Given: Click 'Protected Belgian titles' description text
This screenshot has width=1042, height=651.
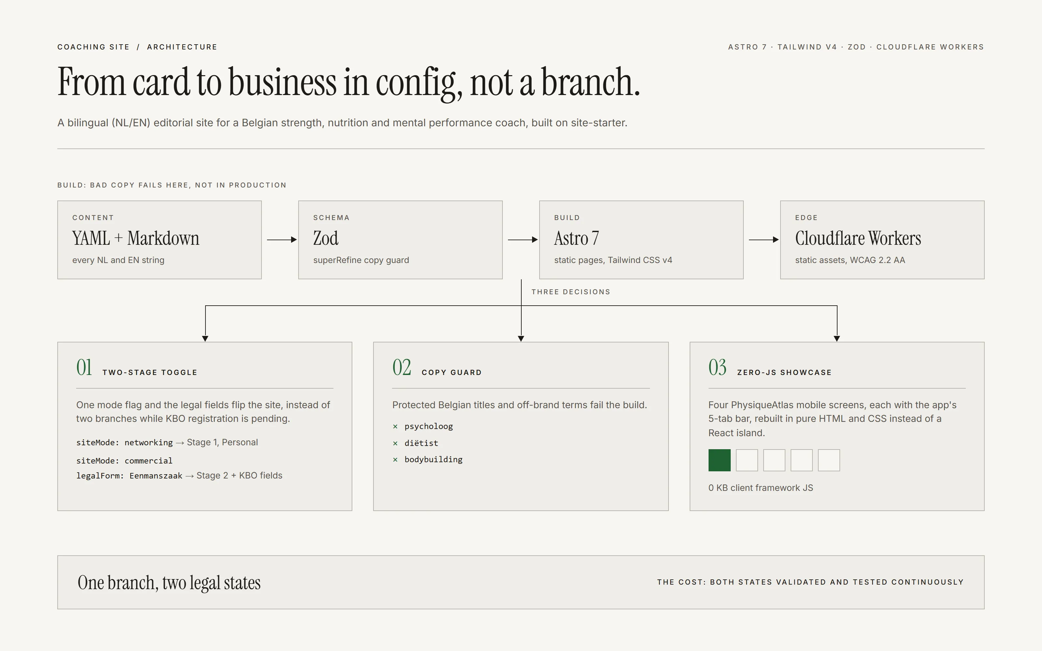Looking at the screenshot, I should pos(520,405).
